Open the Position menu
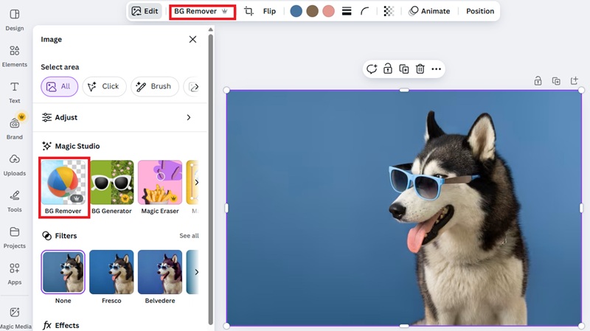 [x=480, y=12]
